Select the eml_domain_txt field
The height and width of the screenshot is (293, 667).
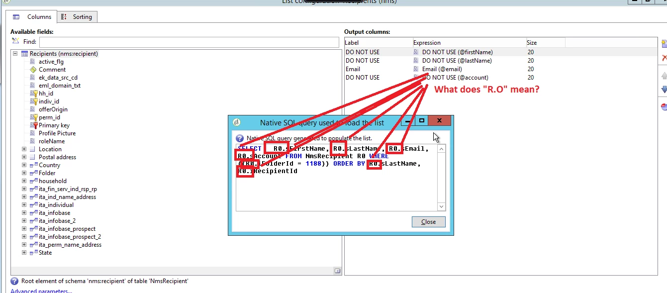pyautogui.click(x=60, y=86)
